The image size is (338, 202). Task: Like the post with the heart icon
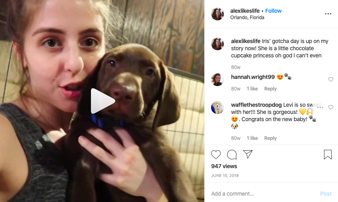216,155
